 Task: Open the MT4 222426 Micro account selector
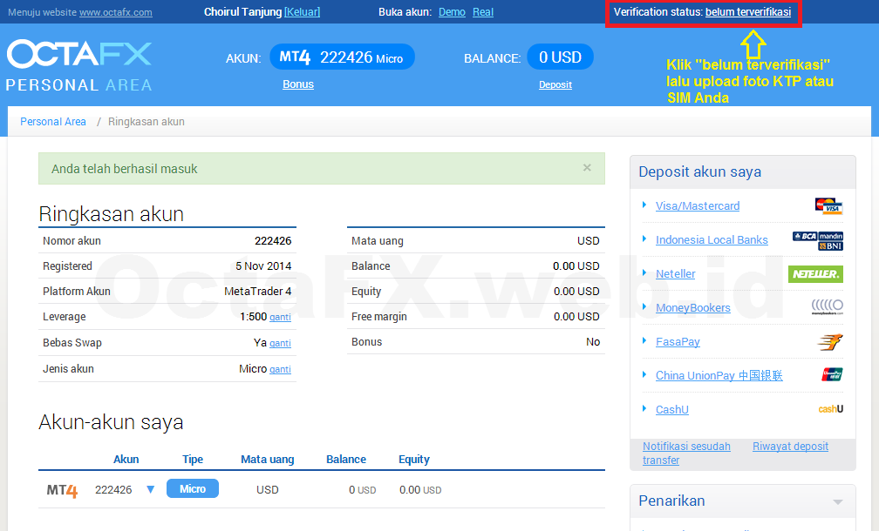342,57
